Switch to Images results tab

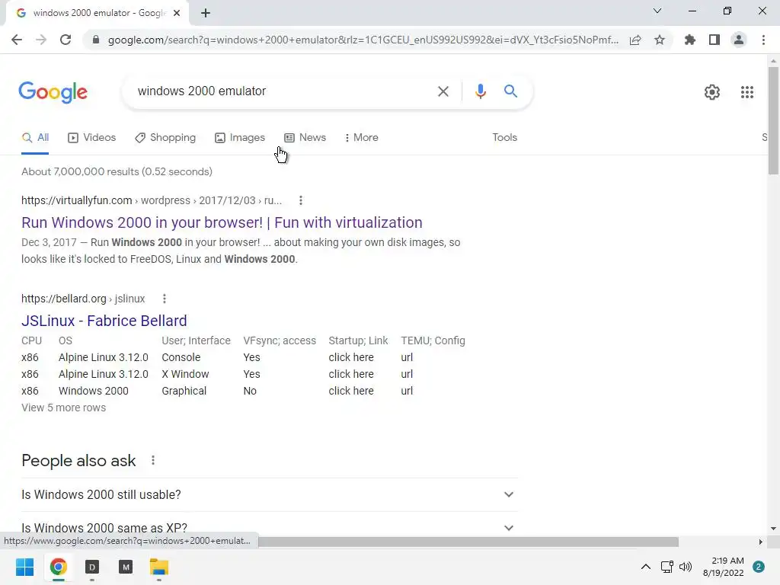click(240, 138)
